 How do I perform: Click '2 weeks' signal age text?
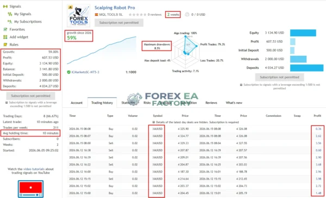pos(173,15)
